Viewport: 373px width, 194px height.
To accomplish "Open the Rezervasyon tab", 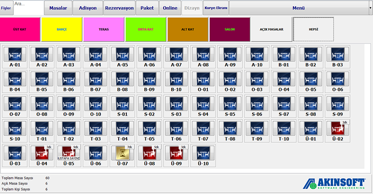I will (119, 8).
